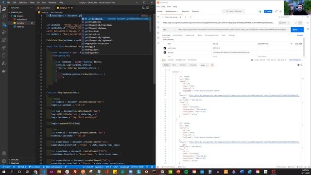Click the errors and warnings count in status bar
The width and height of the screenshot is (311, 175).
point(22,167)
